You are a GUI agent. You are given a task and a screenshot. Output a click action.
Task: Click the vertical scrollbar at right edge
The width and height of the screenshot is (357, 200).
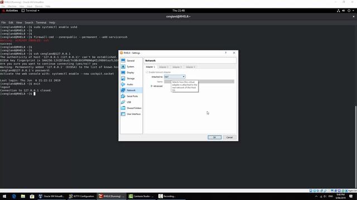[x=356, y=147]
